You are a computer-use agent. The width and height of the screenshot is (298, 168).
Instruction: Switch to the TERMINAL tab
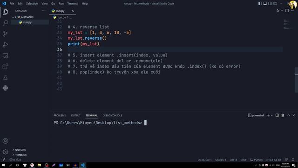[91, 115]
